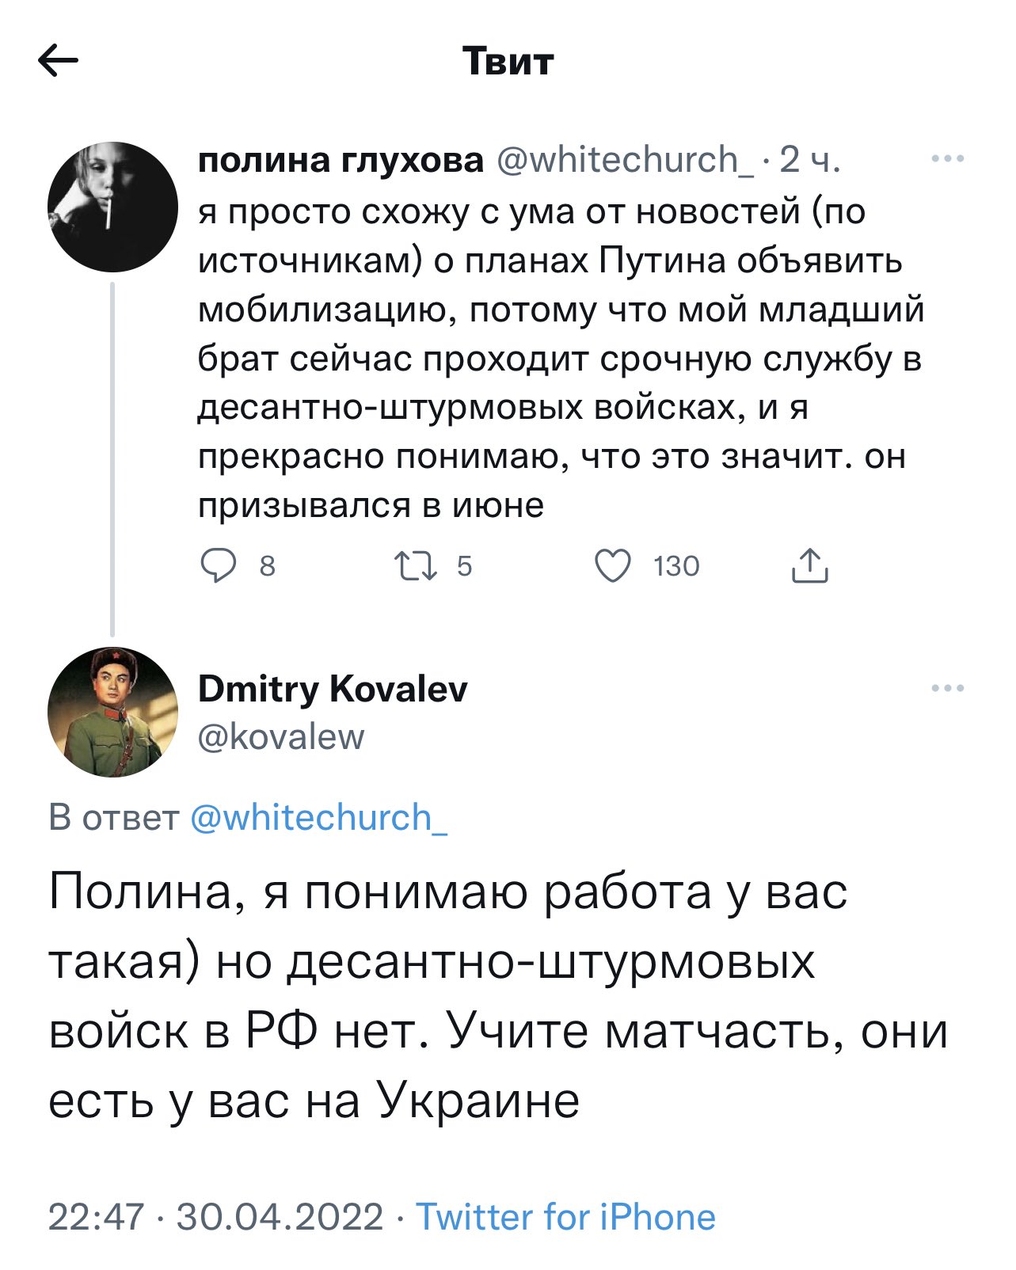Open the Dmitry Kovalev name link

pyautogui.click(x=333, y=689)
